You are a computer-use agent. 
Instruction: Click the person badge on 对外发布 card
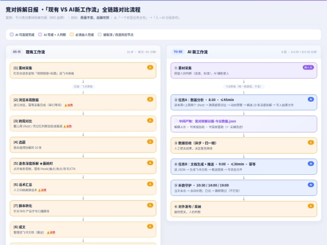(x=311, y=206)
